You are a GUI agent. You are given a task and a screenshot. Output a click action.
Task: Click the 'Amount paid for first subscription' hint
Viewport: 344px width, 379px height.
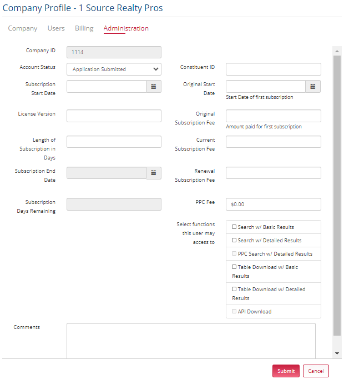[x=264, y=127]
